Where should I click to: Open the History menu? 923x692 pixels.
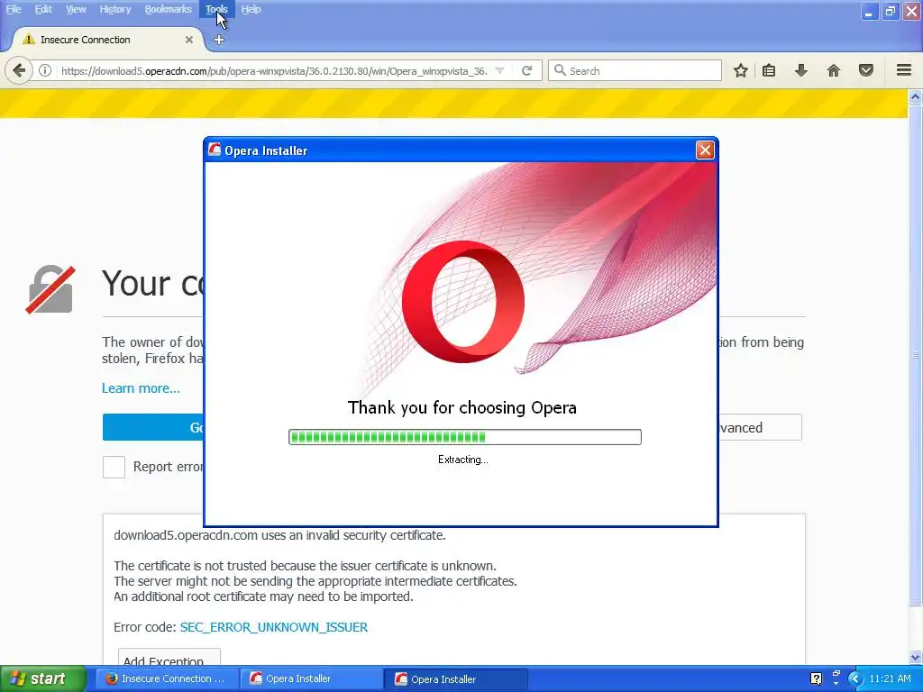(114, 9)
